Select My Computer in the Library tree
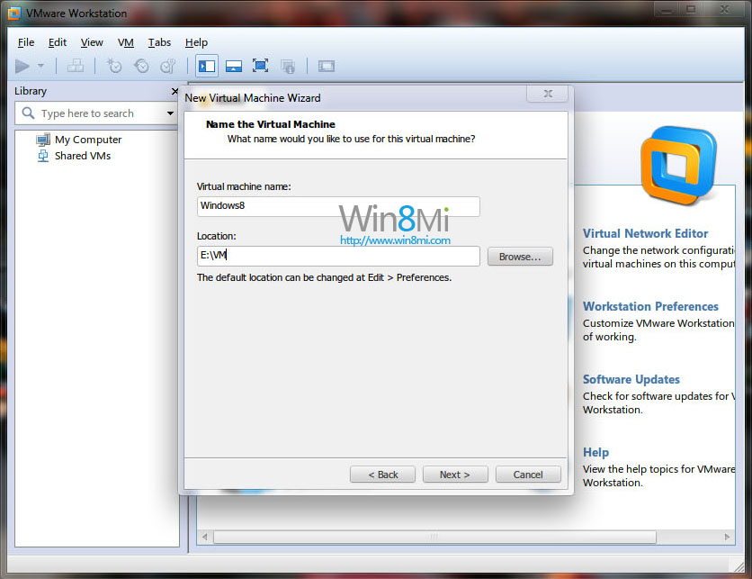Image resolution: width=752 pixels, height=579 pixels. pyautogui.click(x=88, y=140)
